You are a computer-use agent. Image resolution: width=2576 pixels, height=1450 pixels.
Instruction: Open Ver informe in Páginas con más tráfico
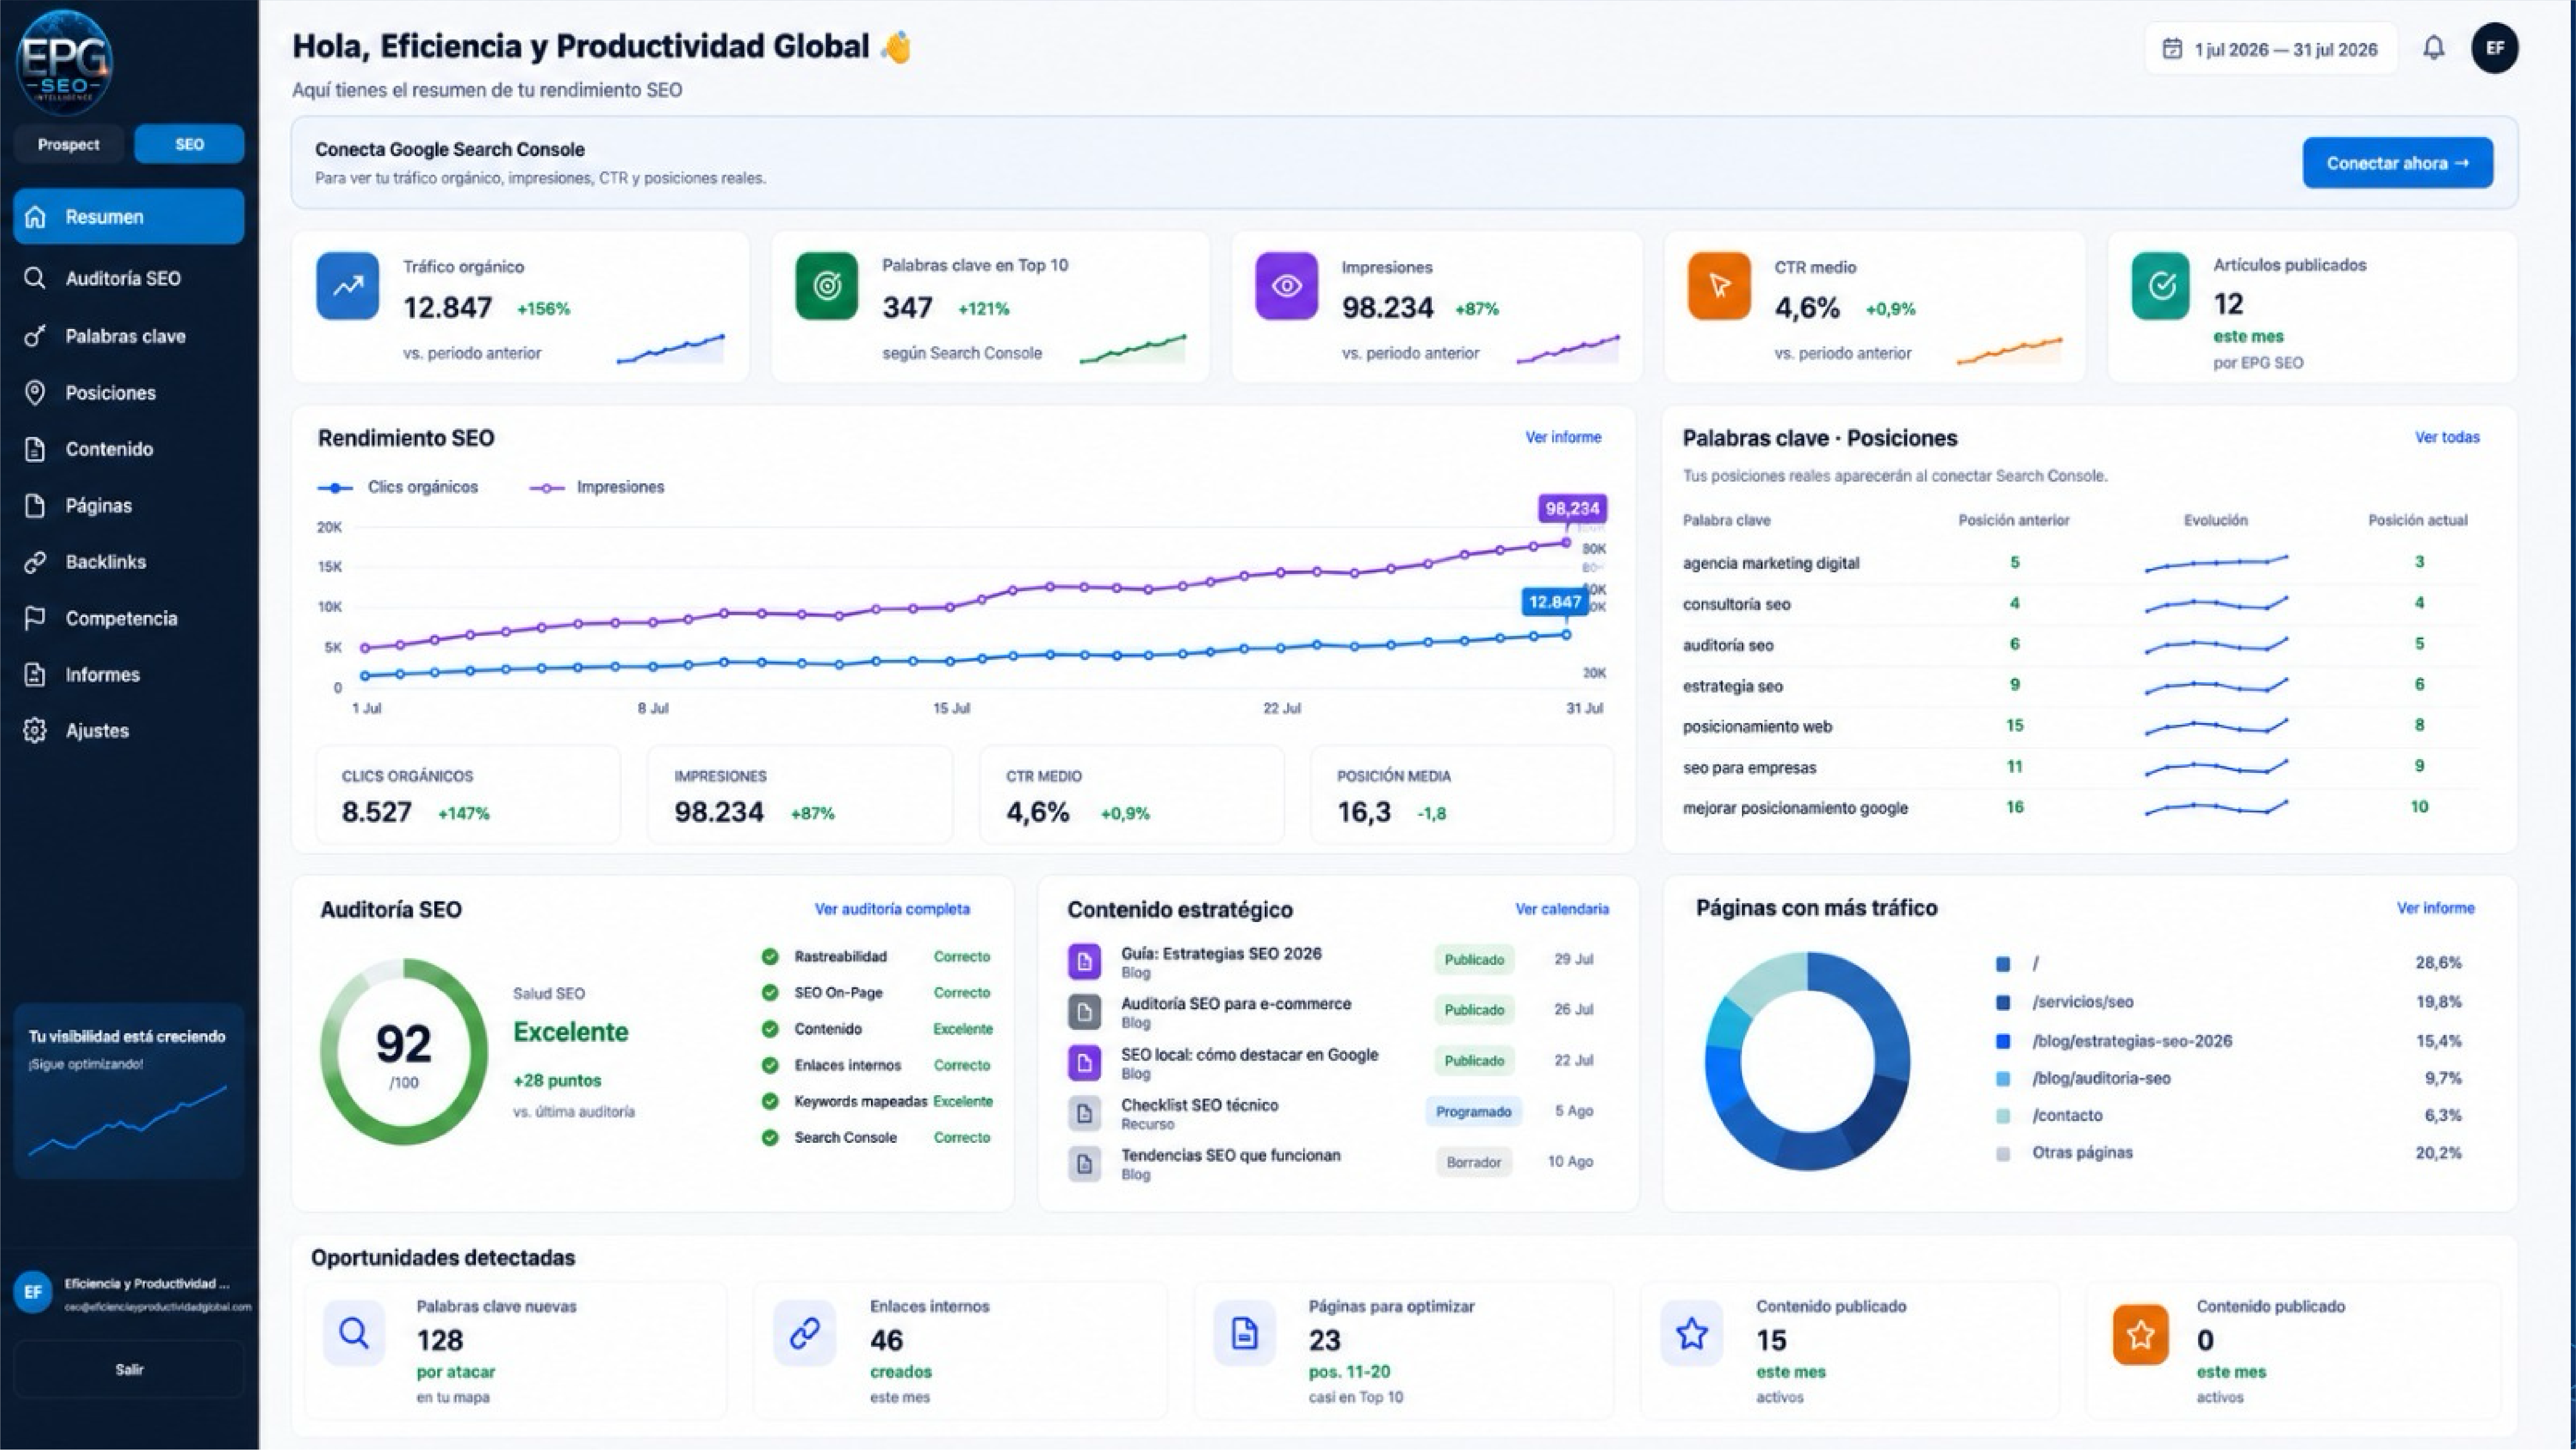click(2435, 908)
